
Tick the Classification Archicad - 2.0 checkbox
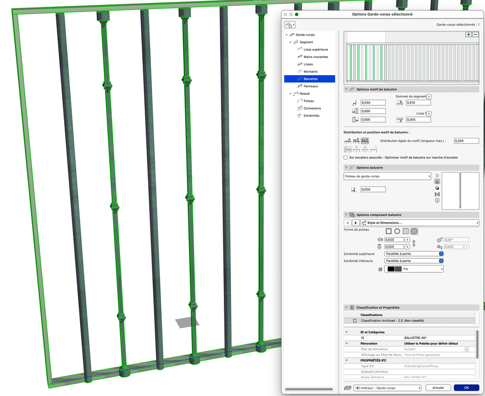click(355, 321)
